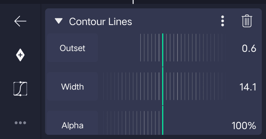Go back using the left arrow

(20, 21)
